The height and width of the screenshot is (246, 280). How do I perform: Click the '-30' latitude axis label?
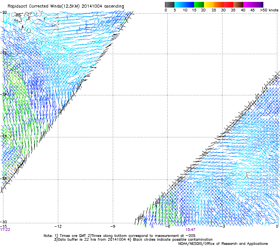coord(3,222)
